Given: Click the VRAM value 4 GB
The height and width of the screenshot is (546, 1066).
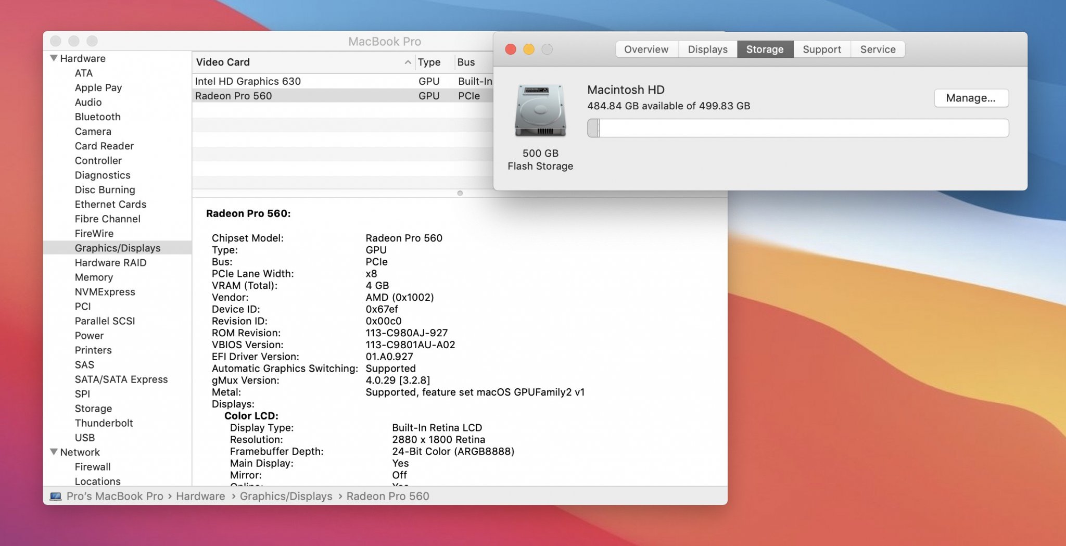Looking at the screenshot, I should click(377, 285).
